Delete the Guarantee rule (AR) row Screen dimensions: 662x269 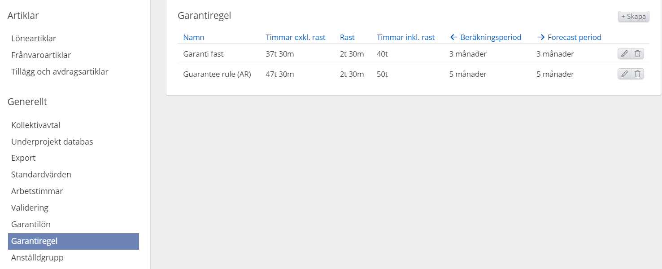(x=638, y=74)
